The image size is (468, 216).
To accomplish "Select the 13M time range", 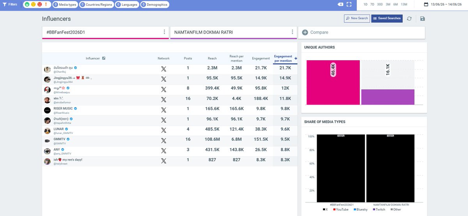I will (404, 4).
